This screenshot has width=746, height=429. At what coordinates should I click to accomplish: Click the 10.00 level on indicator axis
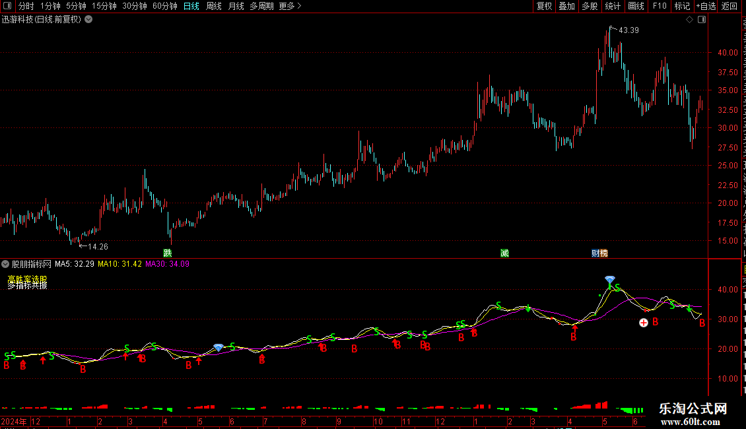728,379
